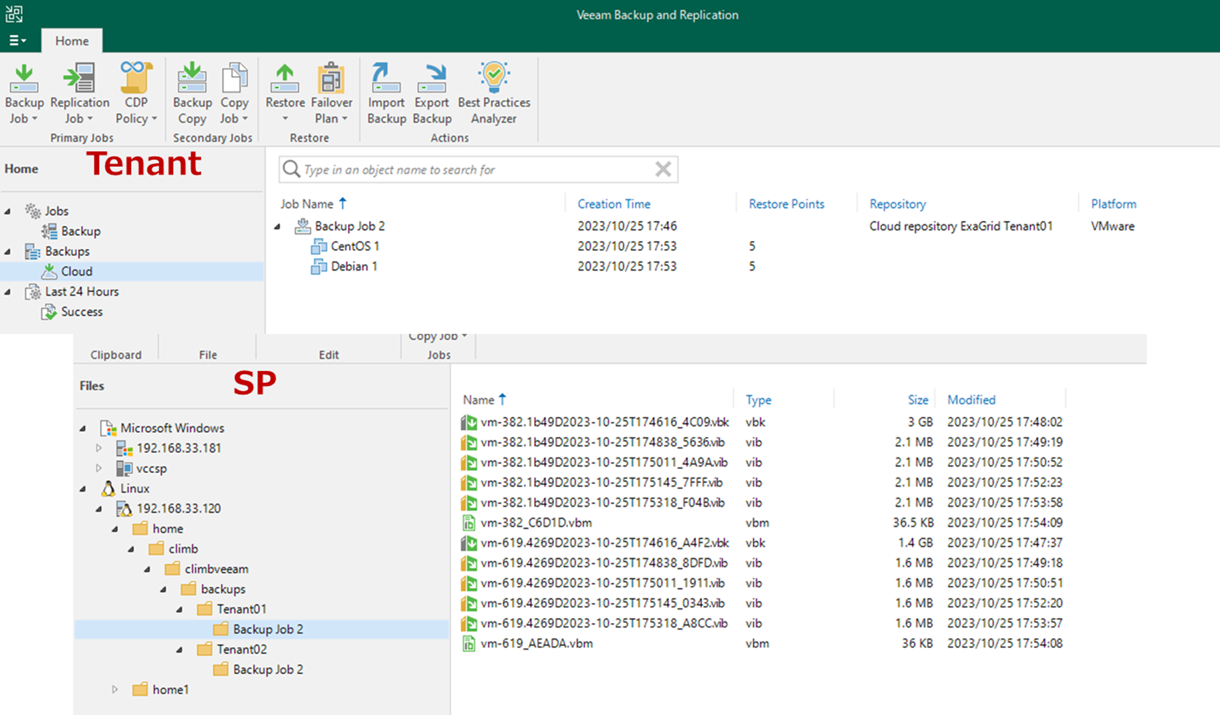Click the Backup Copy ribbon icon

(x=192, y=94)
